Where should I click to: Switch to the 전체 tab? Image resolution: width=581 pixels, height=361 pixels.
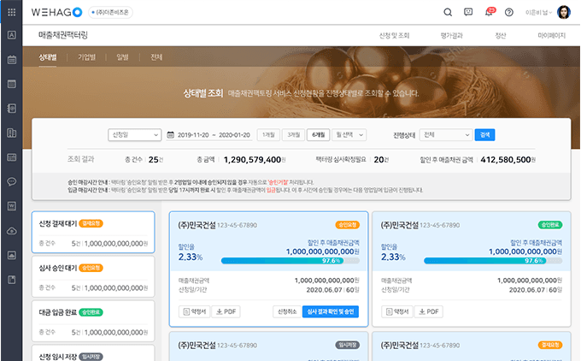pyautogui.click(x=156, y=57)
